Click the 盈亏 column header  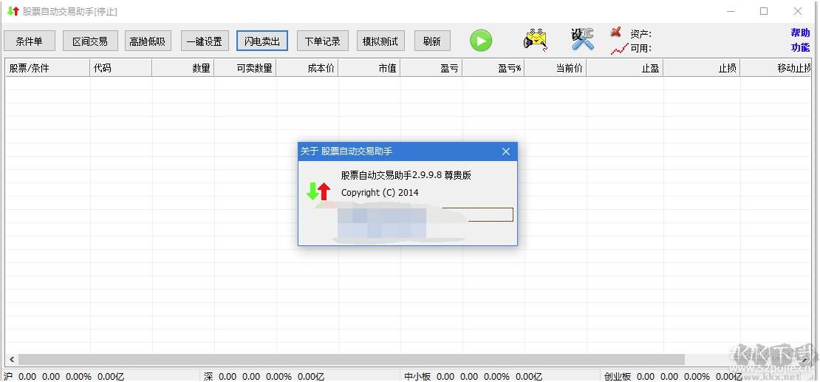pos(431,67)
